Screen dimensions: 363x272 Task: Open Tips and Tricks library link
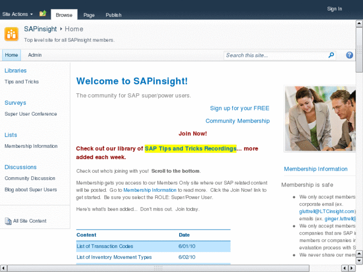pyautogui.click(x=21, y=82)
